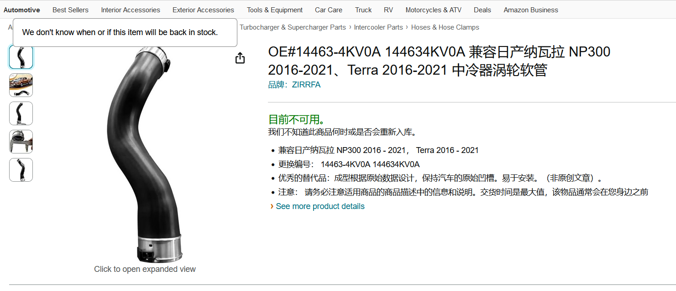
Task: Open Turbocharger & Supercharger Parts breadcrumb
Action: tap(293, 27)
